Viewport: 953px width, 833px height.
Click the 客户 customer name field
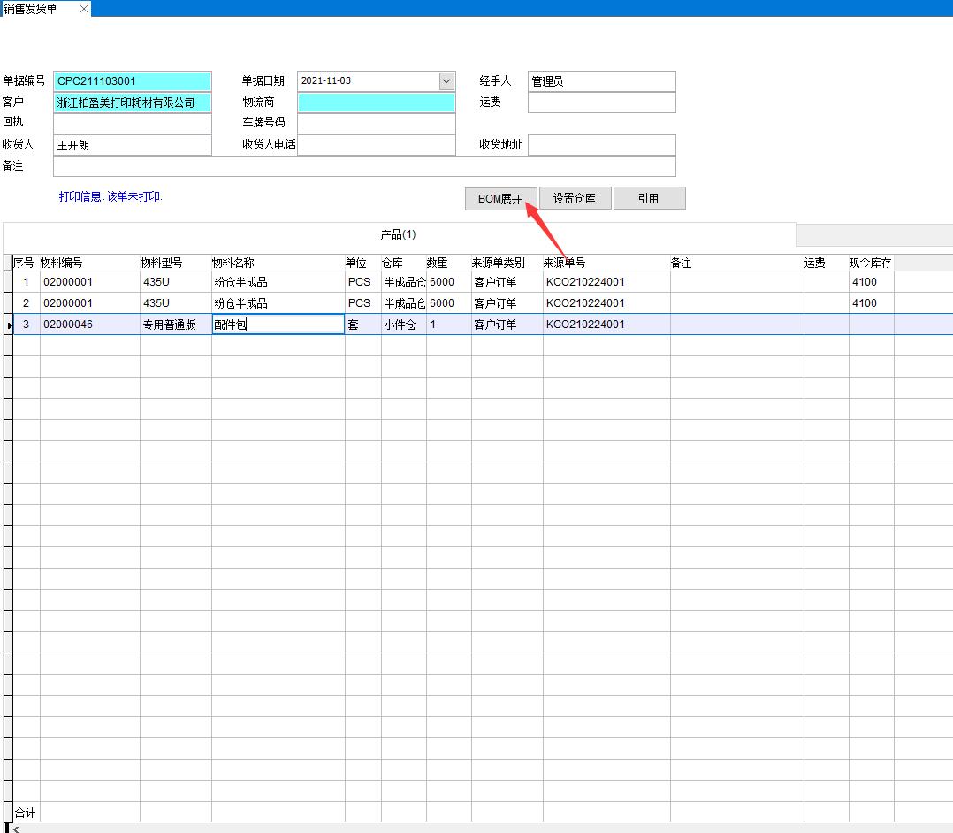pyautogui.click(x=133, y=103)
